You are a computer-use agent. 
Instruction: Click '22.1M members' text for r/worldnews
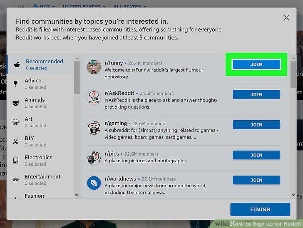[159, 179]
